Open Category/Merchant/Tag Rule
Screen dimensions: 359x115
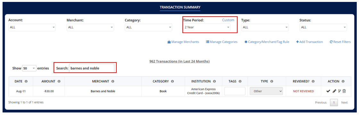[267, 42]
